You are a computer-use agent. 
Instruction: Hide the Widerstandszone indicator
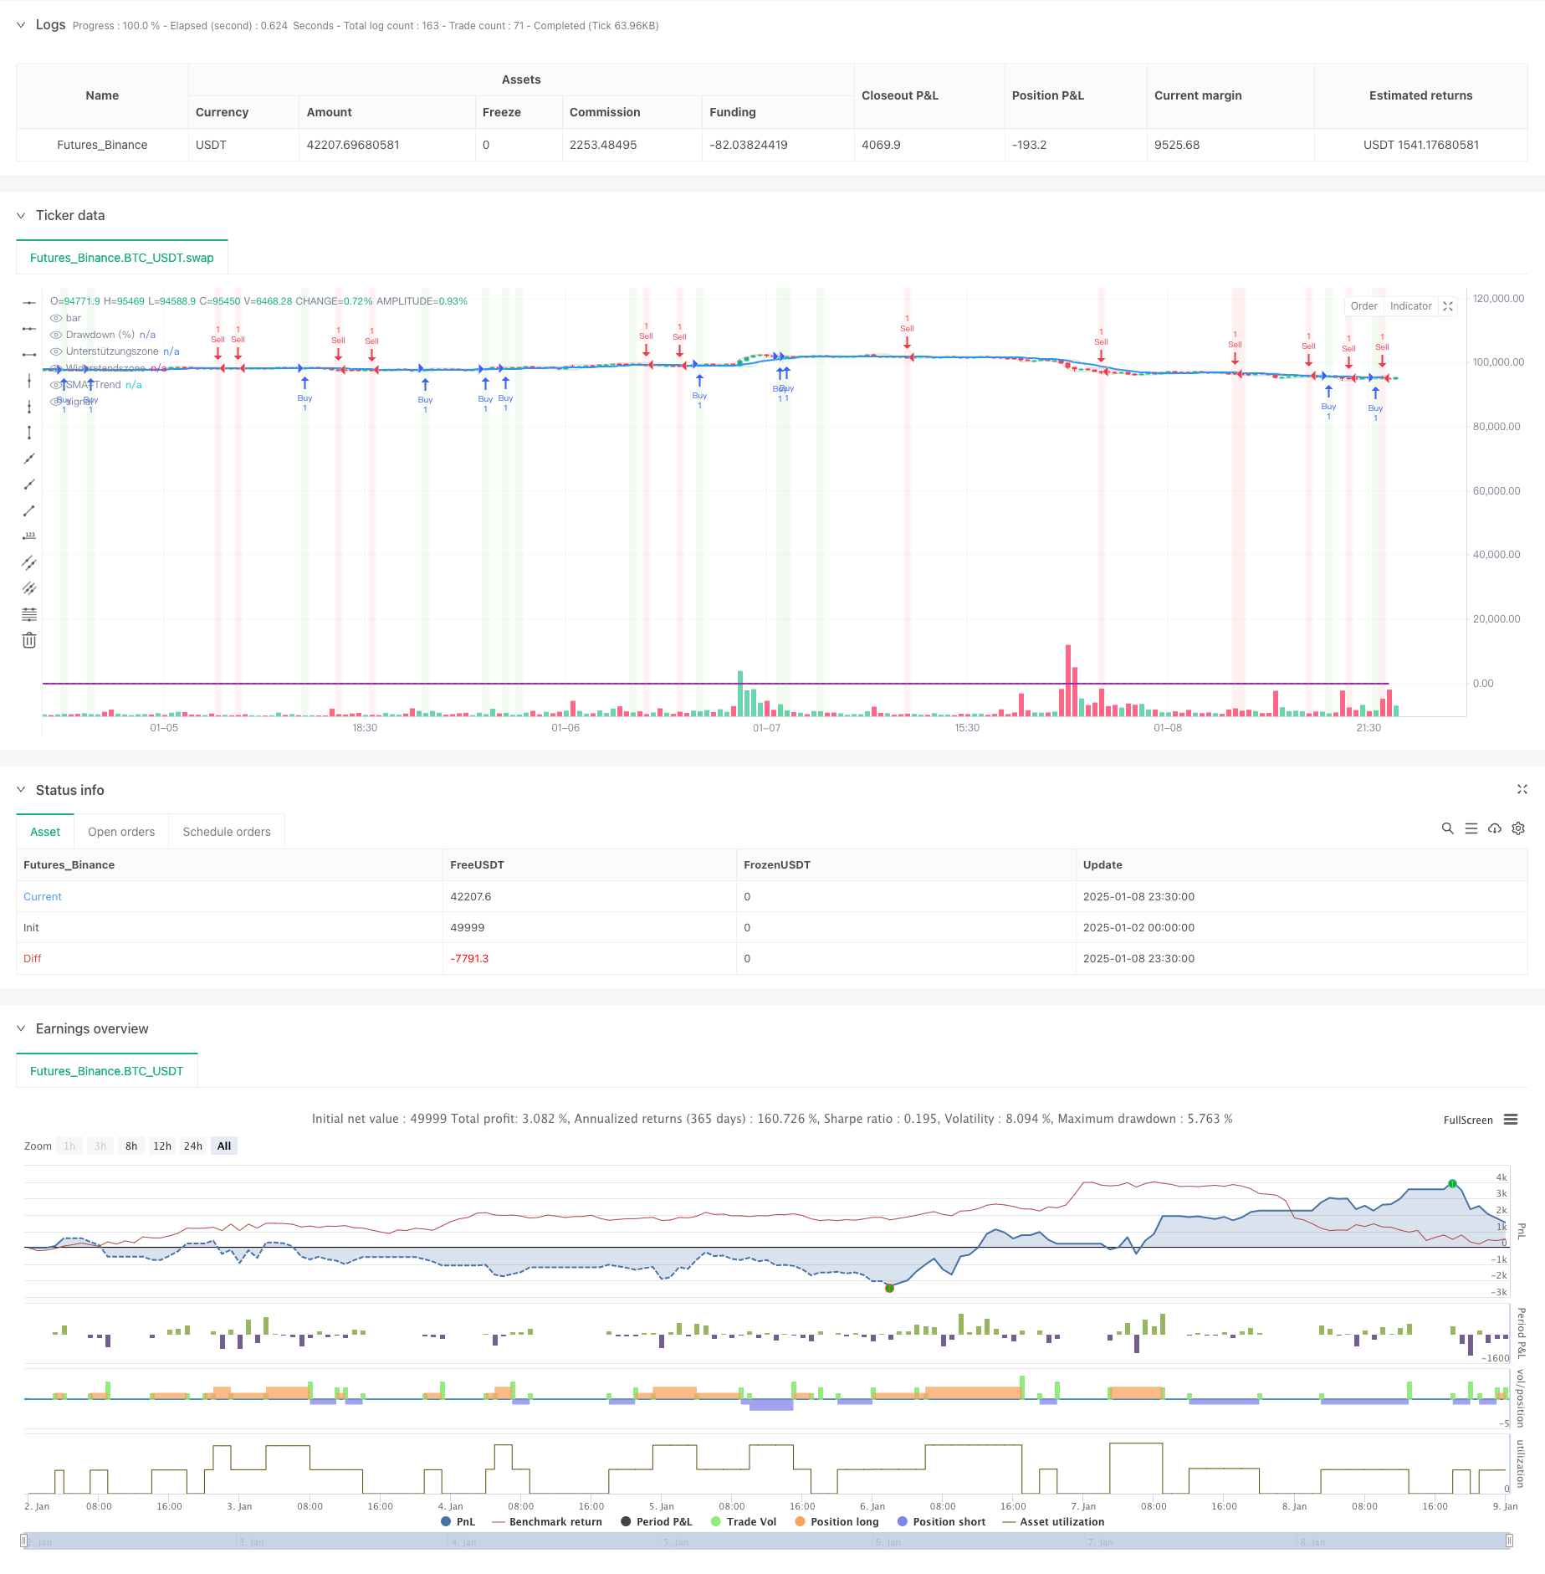pyautogui.click(x=56, y=368)
